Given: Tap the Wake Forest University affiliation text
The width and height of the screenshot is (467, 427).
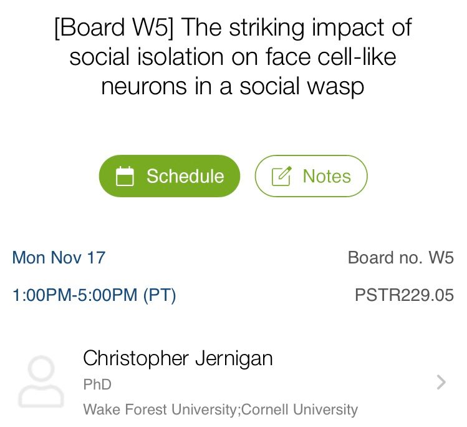Looking at the screenshot, I should (x=160, y=410).
